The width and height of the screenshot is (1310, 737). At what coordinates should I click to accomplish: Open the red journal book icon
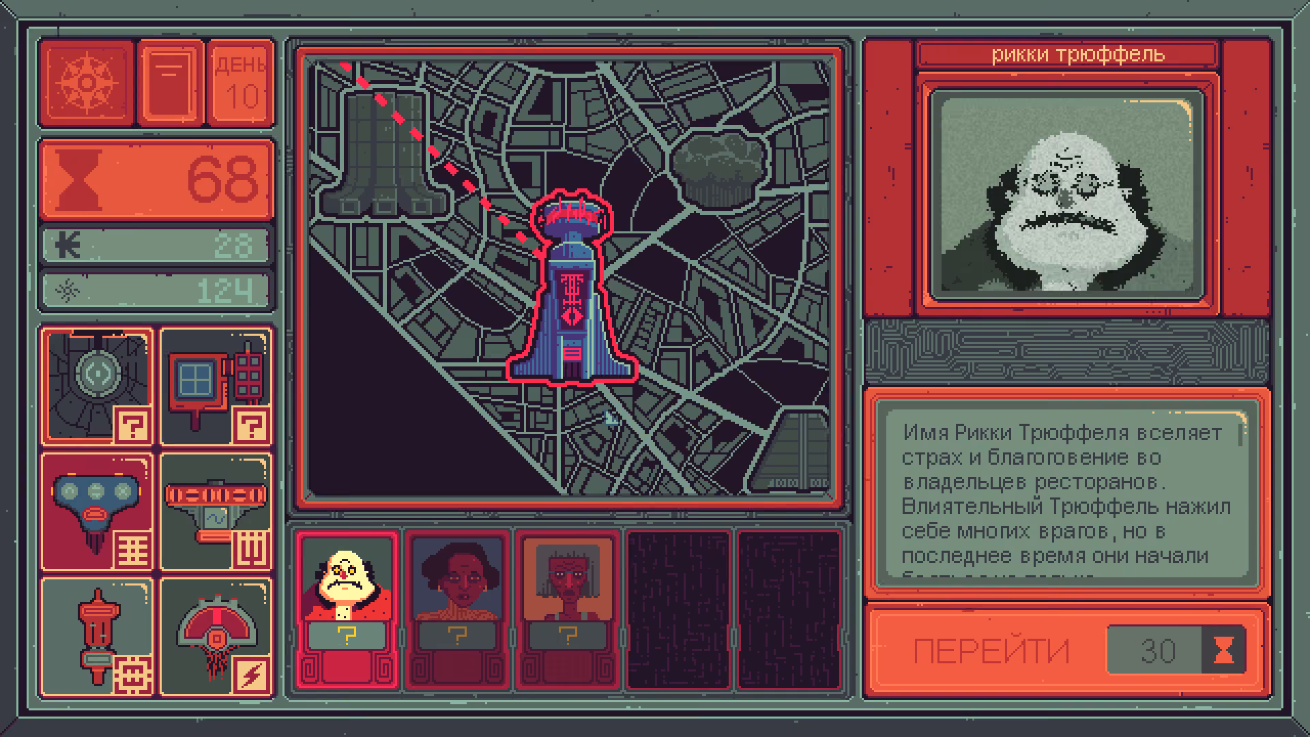point(171,83)
